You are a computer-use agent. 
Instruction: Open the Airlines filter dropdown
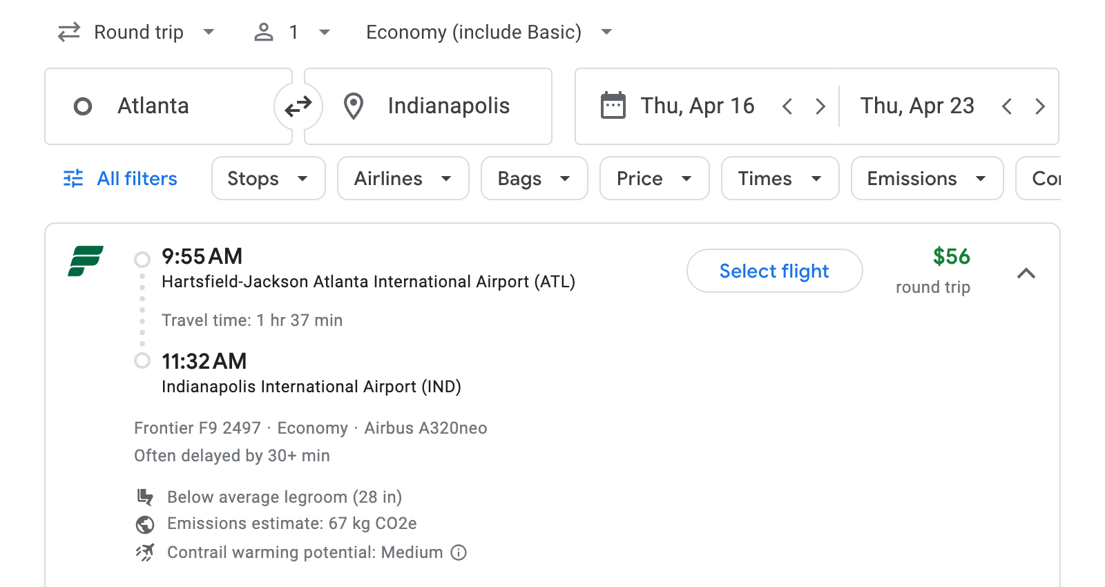[403, 178]
